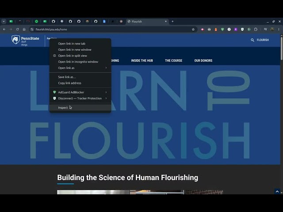Choose Copy link address

pos(80,83)
